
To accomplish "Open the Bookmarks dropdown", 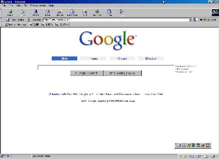I will click(14, 19).
